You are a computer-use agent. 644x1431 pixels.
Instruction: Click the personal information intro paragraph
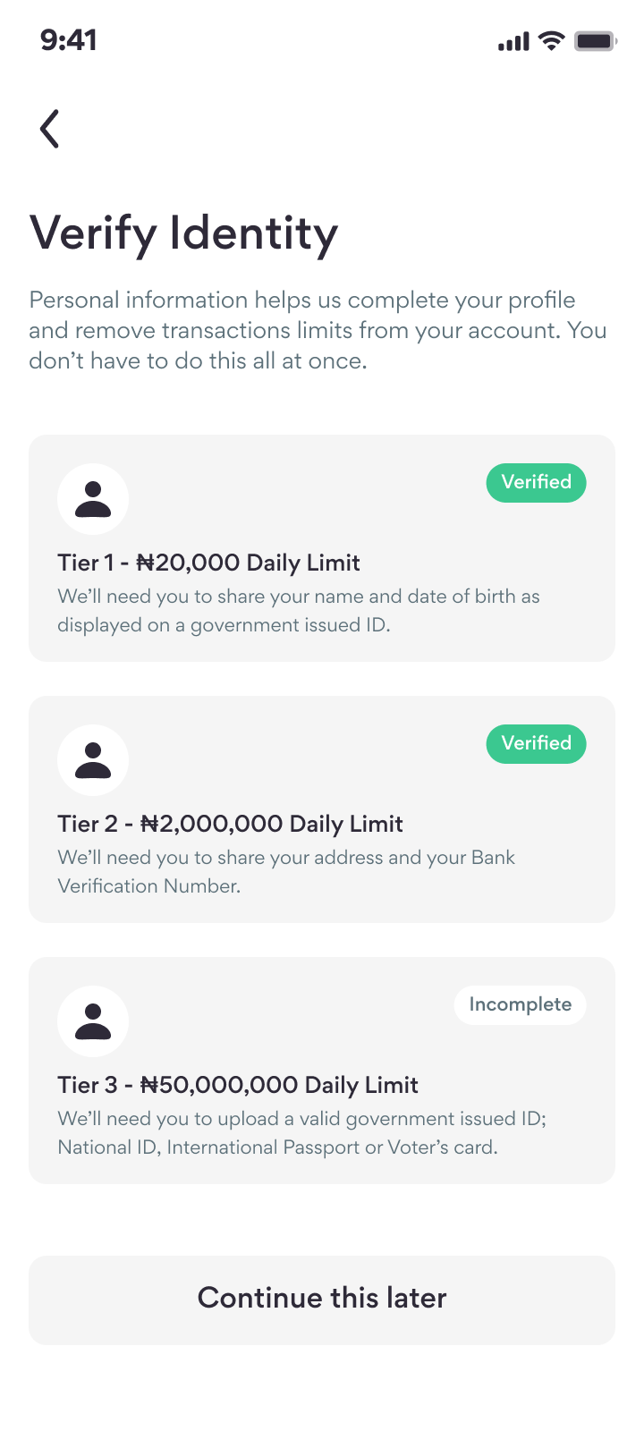(318, 331)
